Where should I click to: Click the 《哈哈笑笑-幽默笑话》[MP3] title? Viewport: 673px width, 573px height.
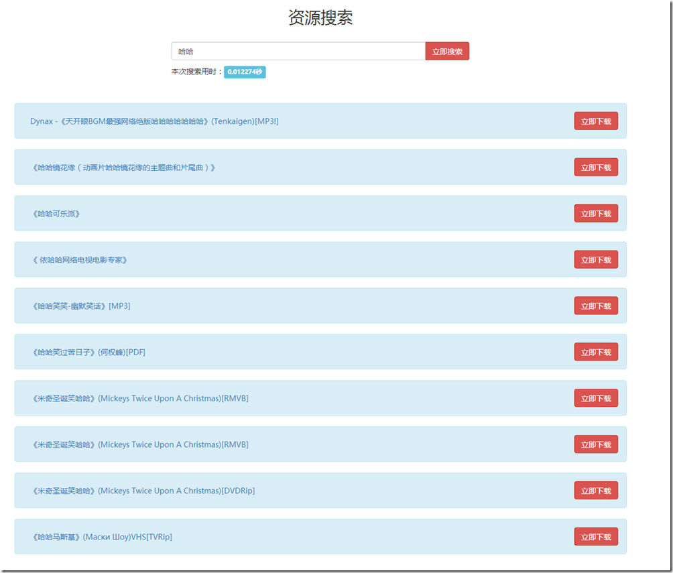(x=80, y=306)
